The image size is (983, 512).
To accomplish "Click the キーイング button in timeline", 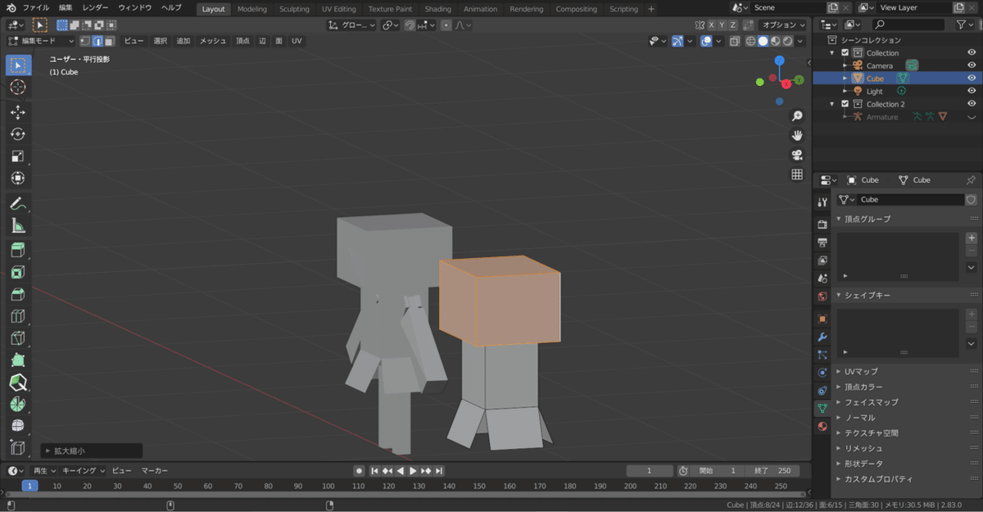I will [x=84, y=471].
